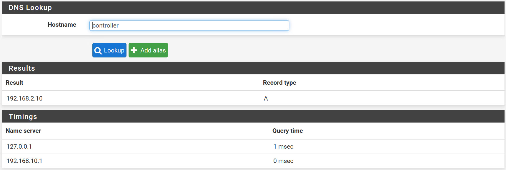
Task: Select the 192.168.10.1 name server cell
Action: [24, 161]
